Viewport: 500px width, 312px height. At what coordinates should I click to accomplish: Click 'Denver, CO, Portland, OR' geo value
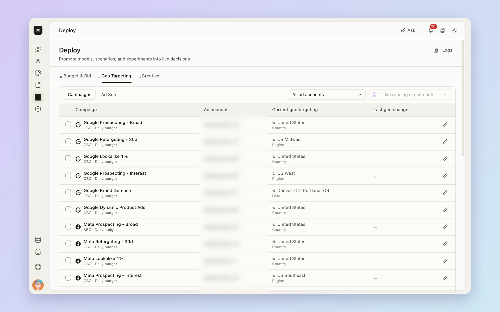pos(303,191)
